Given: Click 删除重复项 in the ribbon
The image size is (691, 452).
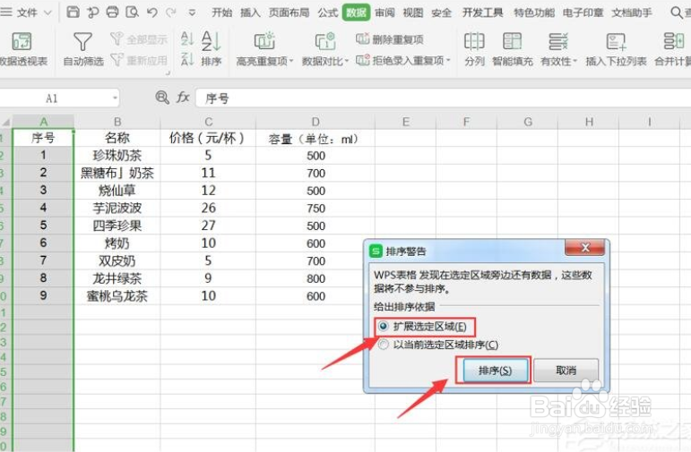Looking at the screenshot, I should [390, 39].
